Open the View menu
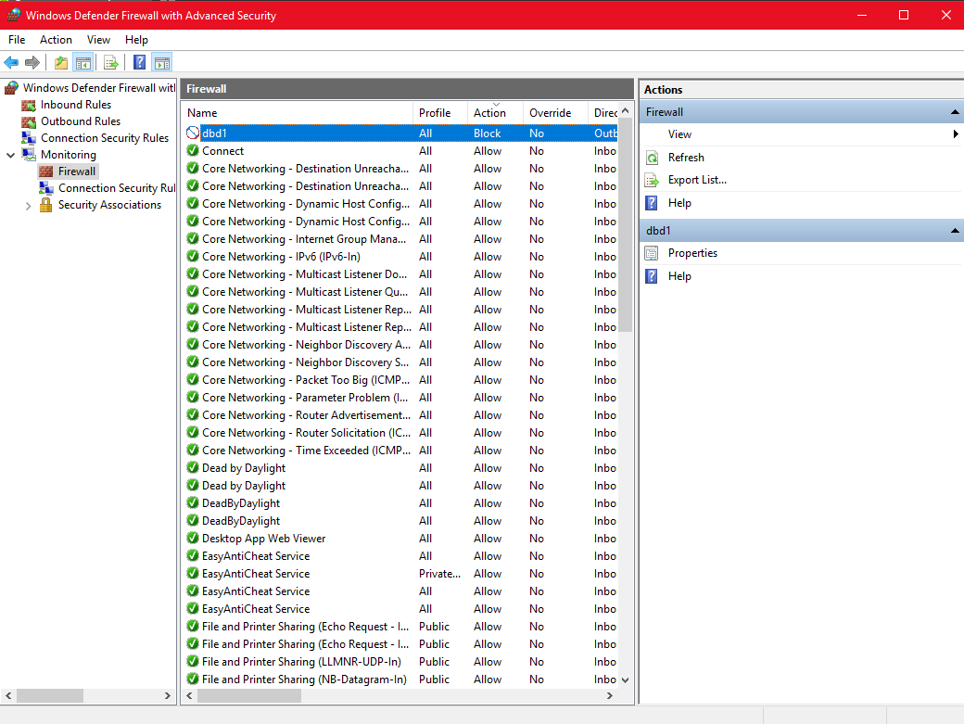 [98, 40]
